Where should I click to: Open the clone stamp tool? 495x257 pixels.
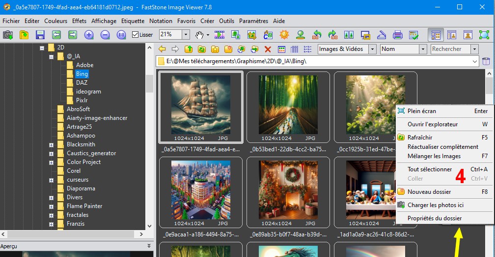300,35
